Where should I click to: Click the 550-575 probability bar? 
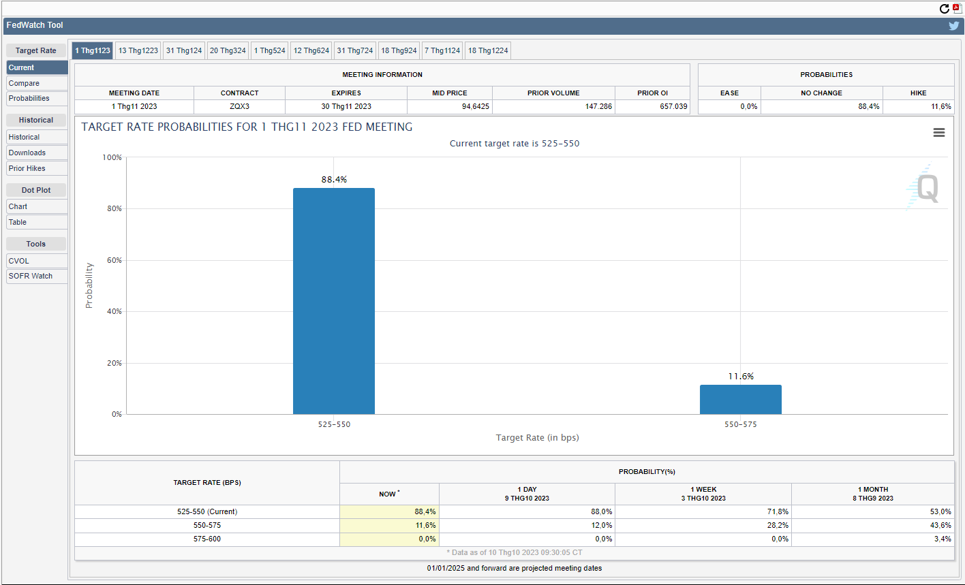(740, 399)
